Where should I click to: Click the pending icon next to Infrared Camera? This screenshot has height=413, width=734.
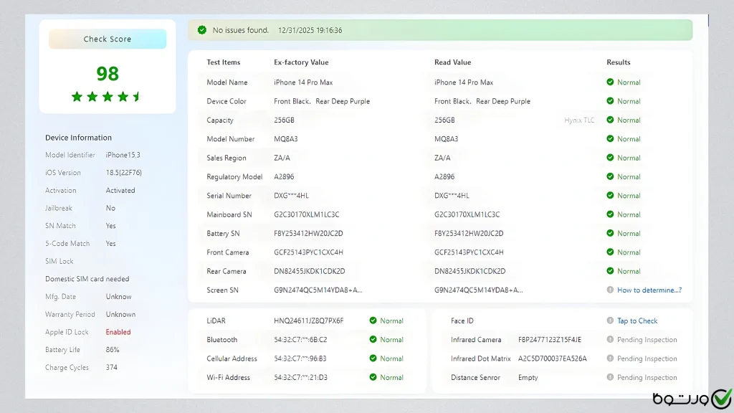coord(610,340)
